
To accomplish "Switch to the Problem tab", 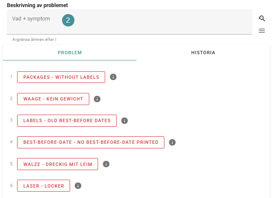I will click(x=70, y=53).
